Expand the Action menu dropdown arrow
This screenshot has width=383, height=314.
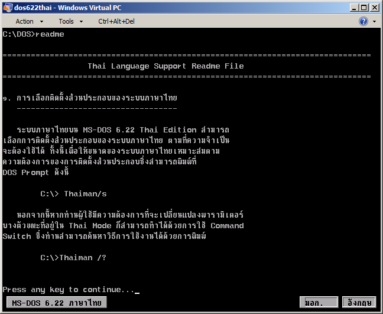(x=42, y=21)
